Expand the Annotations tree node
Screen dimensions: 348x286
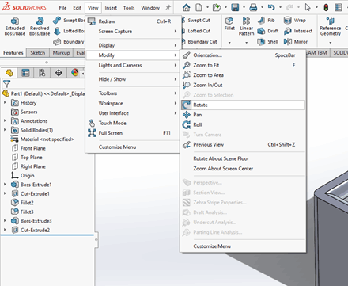5,120
